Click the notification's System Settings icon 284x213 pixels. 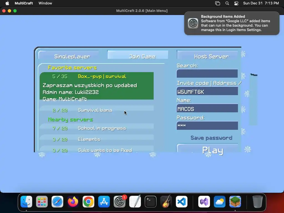[x=193, y=23]
